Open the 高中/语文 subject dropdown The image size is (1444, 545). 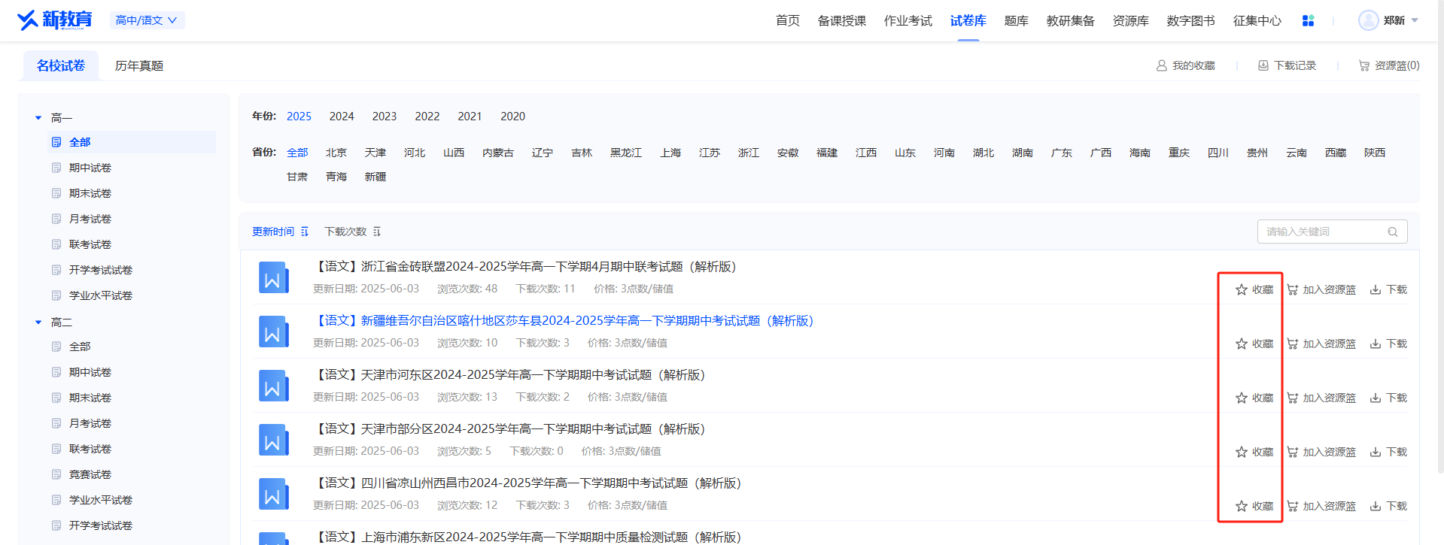click(147, 20)
